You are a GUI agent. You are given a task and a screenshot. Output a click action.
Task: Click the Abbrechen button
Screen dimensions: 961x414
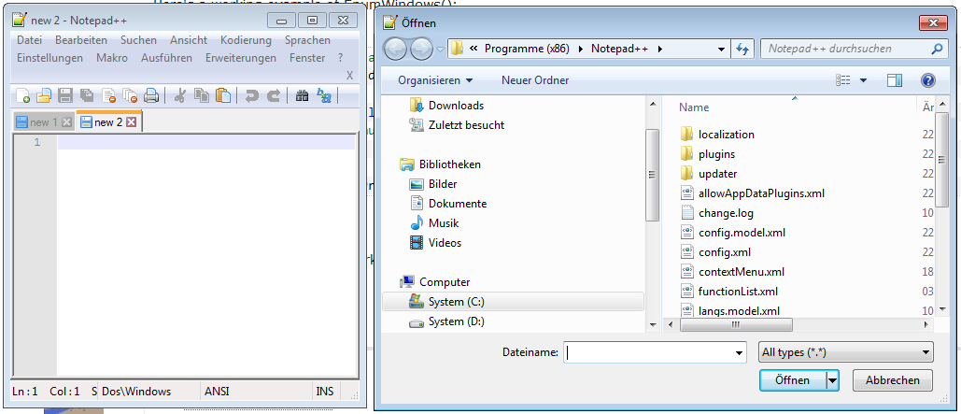click(x=893, y=380)
